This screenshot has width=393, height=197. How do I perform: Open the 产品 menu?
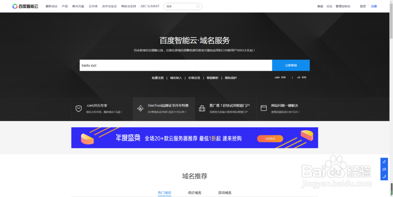click(x=65, y=6)
